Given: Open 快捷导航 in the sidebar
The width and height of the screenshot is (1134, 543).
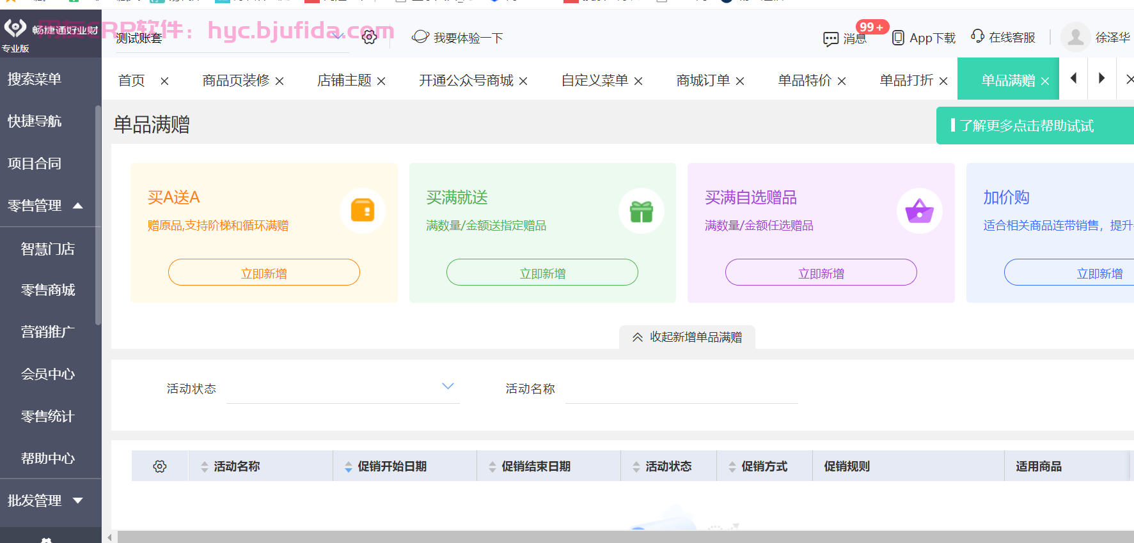Looking at the screenshot, I should click(35, 121).
